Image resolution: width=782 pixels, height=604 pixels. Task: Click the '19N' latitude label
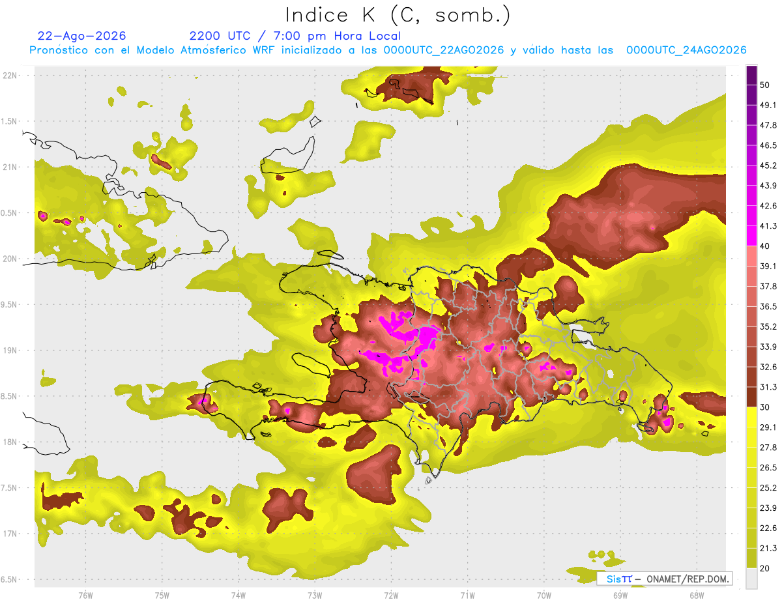[x=10, y=350]
